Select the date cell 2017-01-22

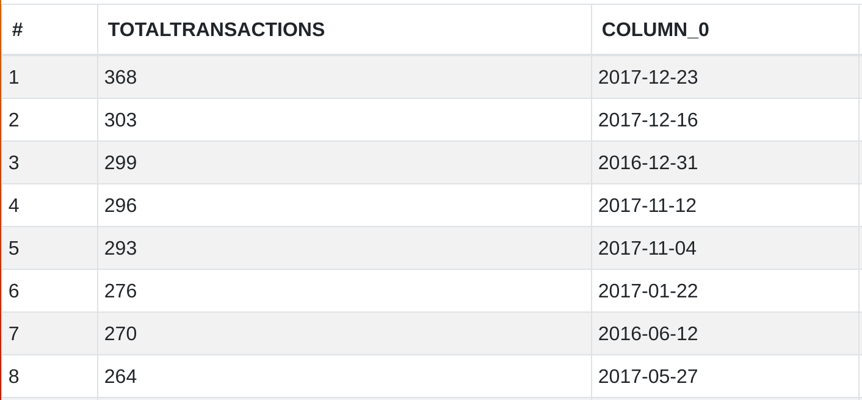click(x=648, y=291)
